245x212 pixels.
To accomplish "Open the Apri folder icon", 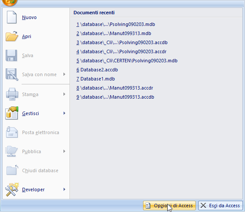I will pos(12,36).
